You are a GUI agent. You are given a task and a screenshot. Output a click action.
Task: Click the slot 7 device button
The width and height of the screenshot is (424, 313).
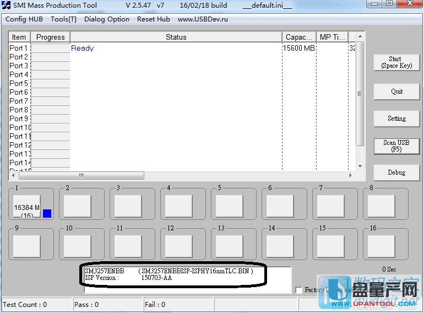point(331,207)
